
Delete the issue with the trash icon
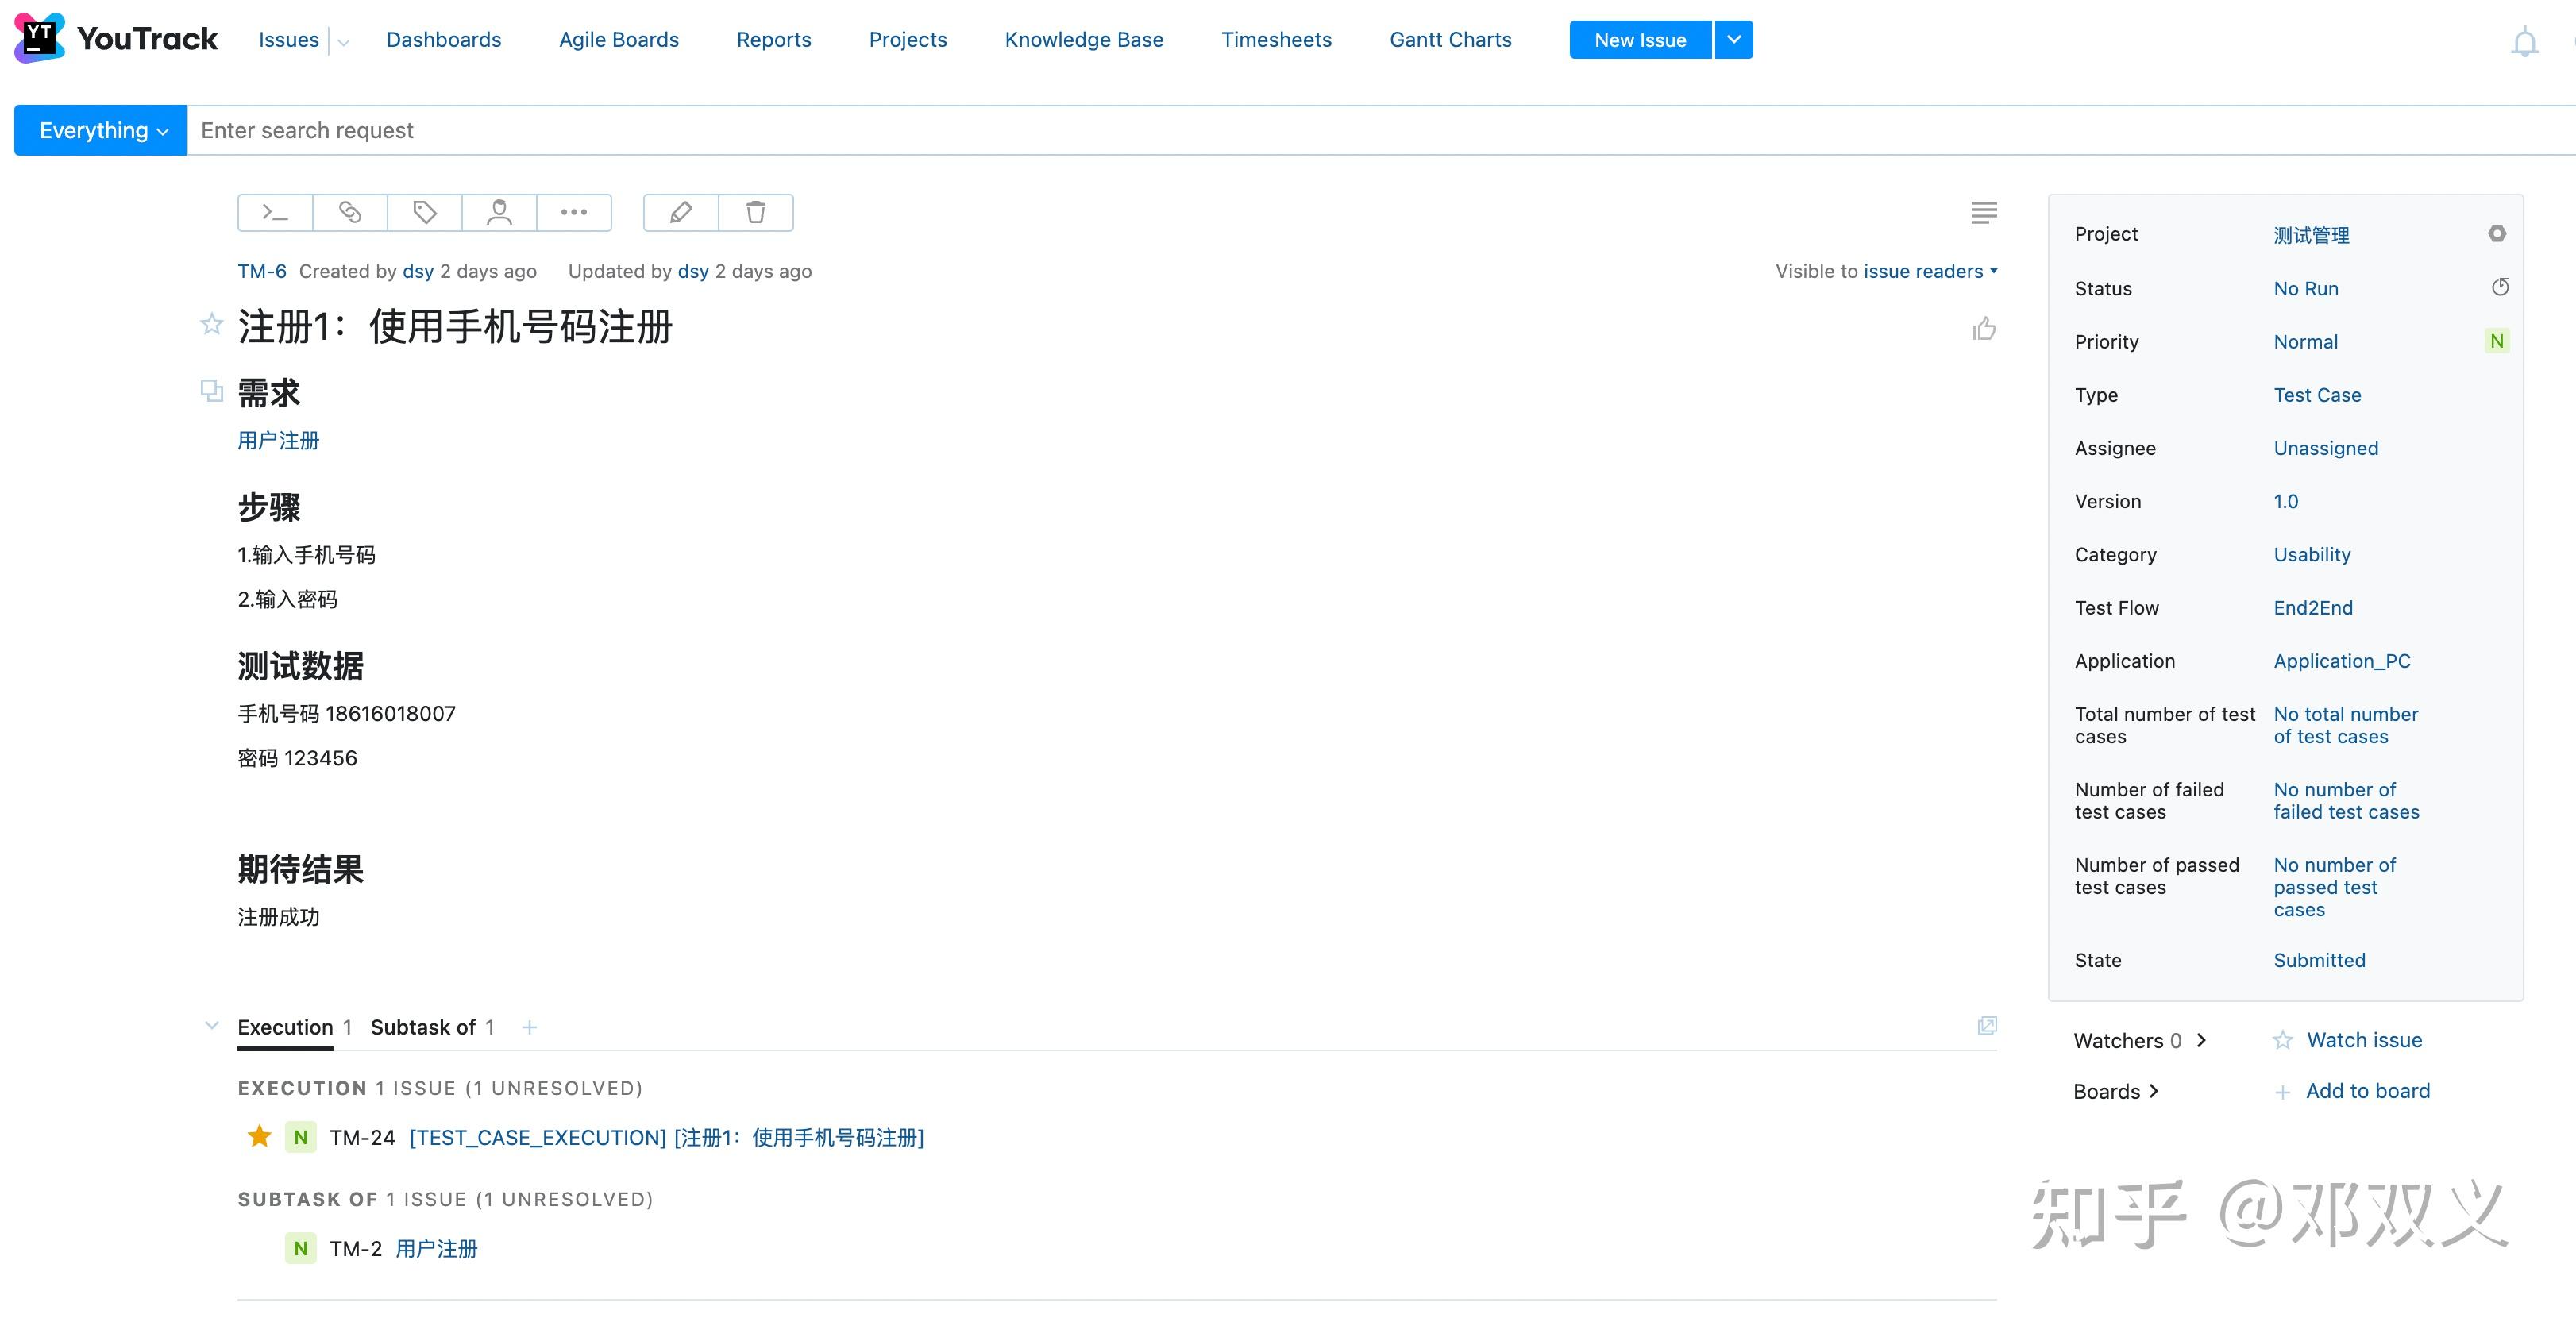(754, 212)
